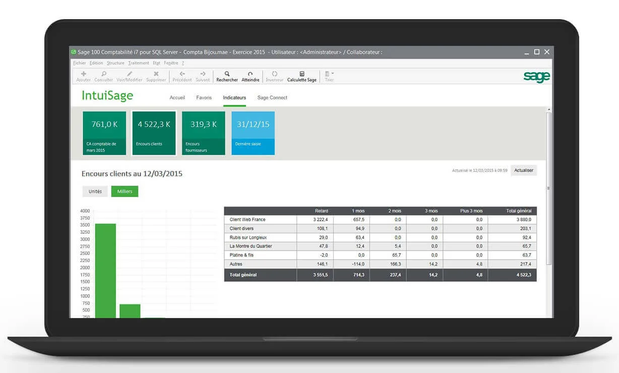Open the Encours clients indicator tile

(x=154, y=133)
